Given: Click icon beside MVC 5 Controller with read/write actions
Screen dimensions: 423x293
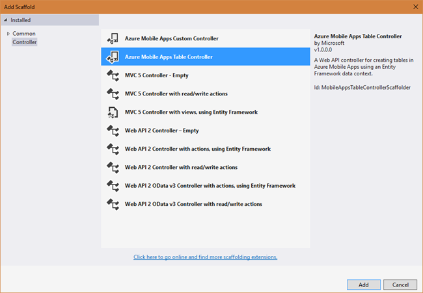Looking at the screenshot, I should [113, 94].
